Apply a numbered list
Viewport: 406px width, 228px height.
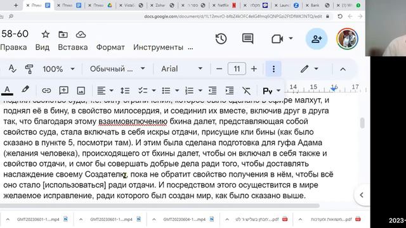(189, 91)
